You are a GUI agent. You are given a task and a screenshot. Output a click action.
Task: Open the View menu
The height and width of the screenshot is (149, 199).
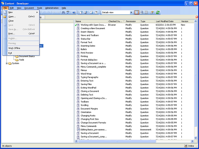tap(19, 8)
